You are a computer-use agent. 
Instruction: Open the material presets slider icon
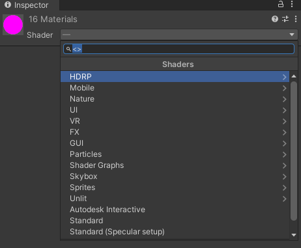[x=285, y=19]
